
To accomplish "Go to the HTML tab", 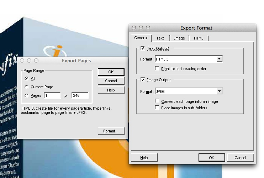I will click(x=199, y=38).
